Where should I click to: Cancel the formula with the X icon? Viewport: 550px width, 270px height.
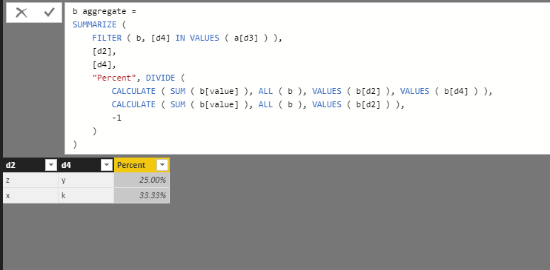[x=21, y=13]
